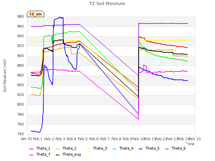Screen dimensions: 215x161
Task: Click the Feb 7 x-axis date label
Action: [x=105, y=139]
